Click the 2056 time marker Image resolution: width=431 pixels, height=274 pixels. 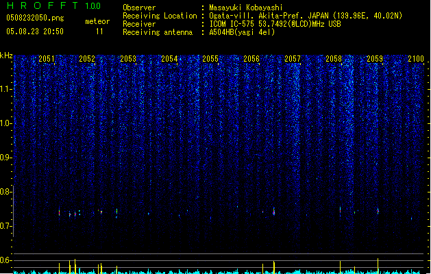[251, 59]
